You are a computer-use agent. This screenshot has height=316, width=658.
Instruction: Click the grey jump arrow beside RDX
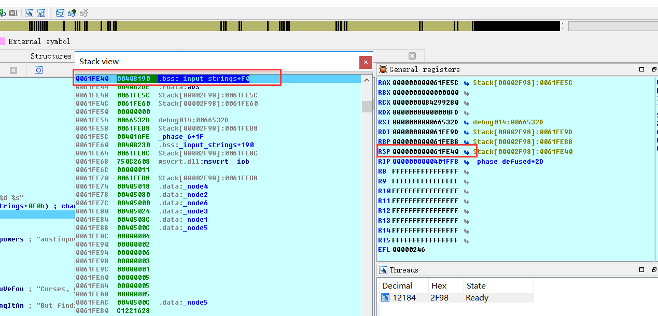[466, 112]
